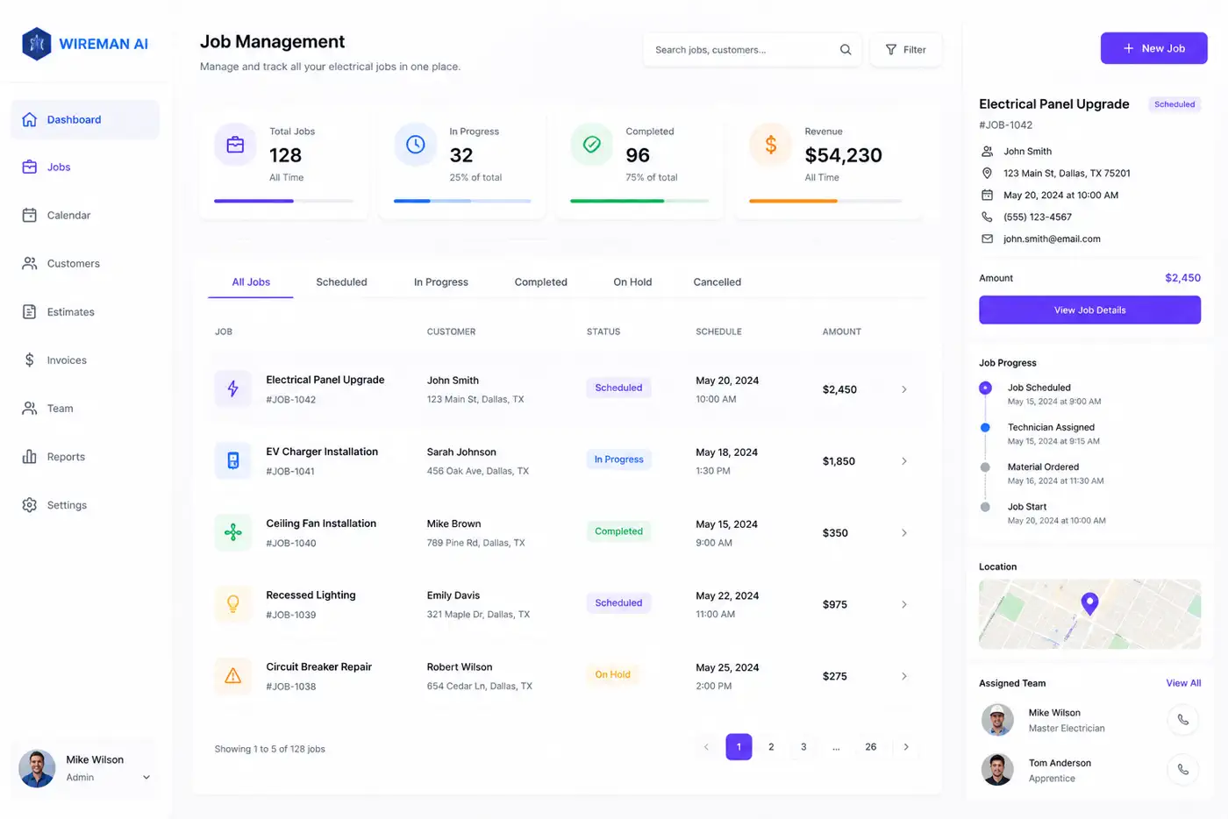Click View Job Details button

click(x=1089, y=310)
